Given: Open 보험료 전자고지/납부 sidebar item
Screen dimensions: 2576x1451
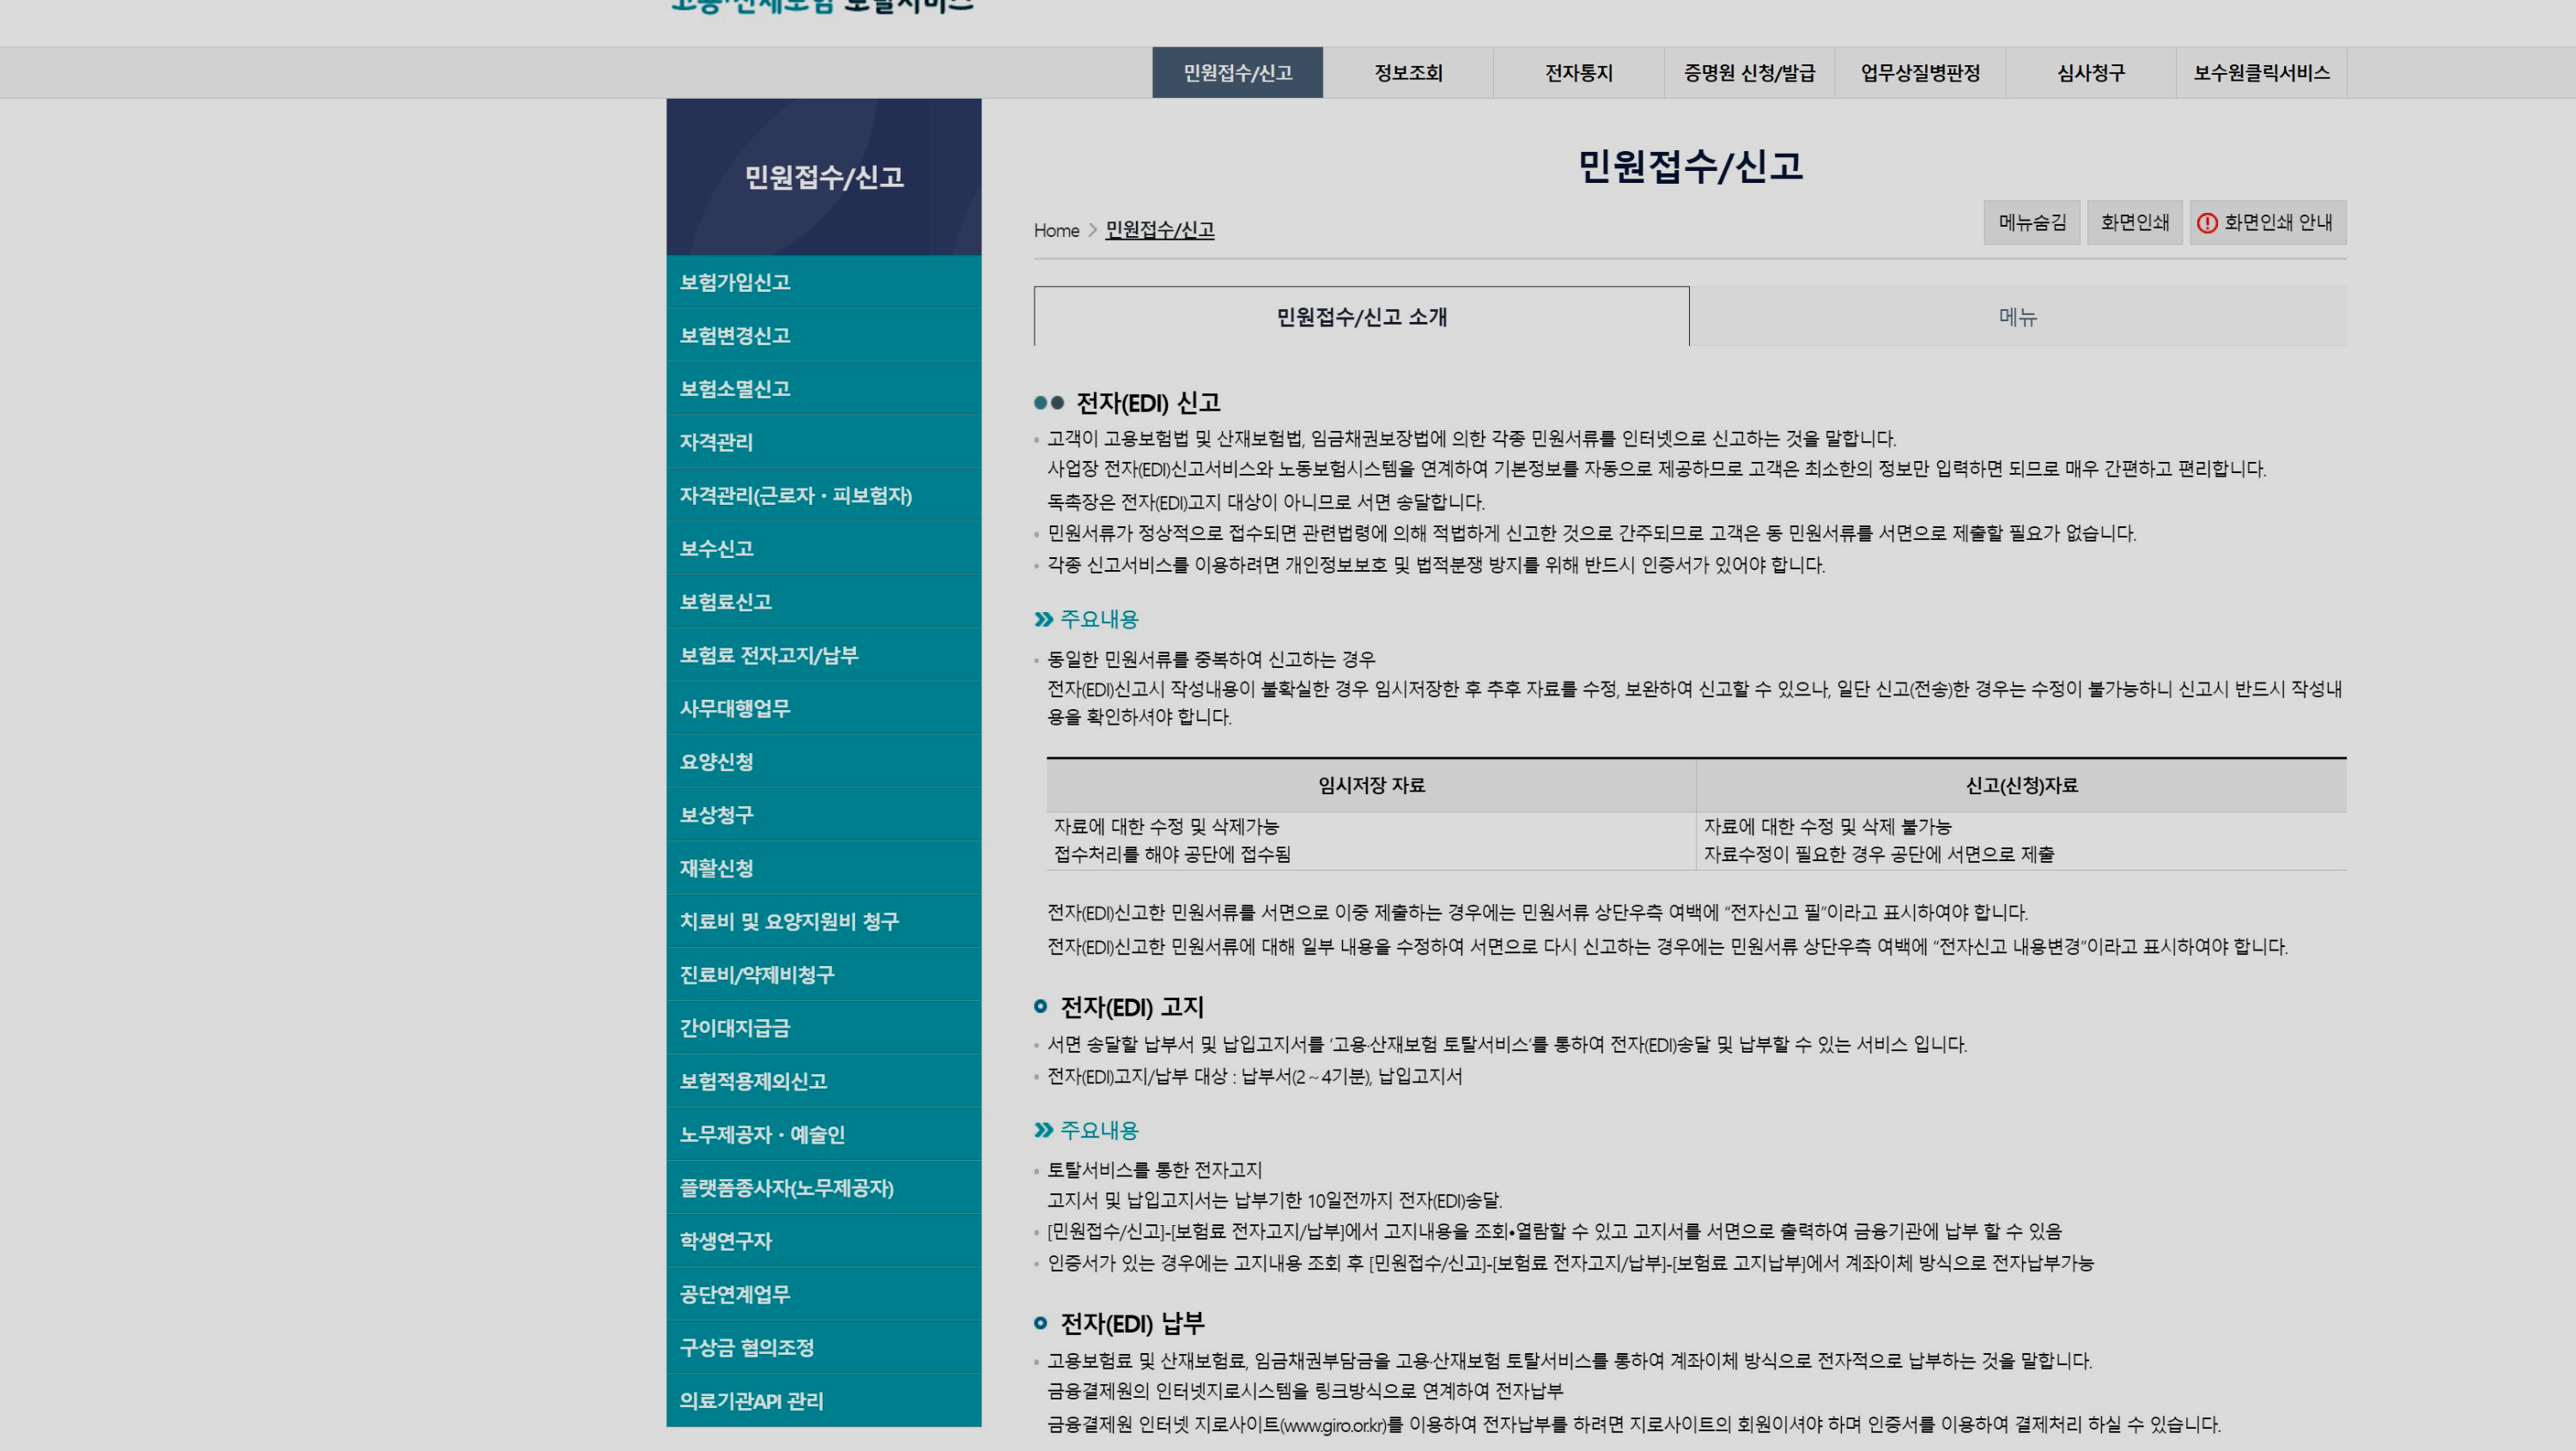Looking at the screenshot, I should [768, 655].
